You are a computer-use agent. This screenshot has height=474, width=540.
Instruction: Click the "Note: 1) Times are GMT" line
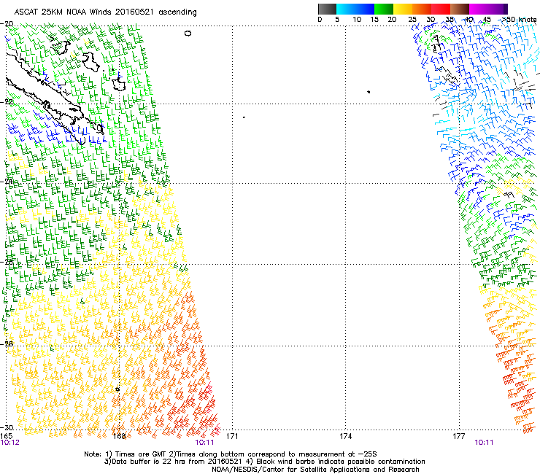[x=231, y=454]
